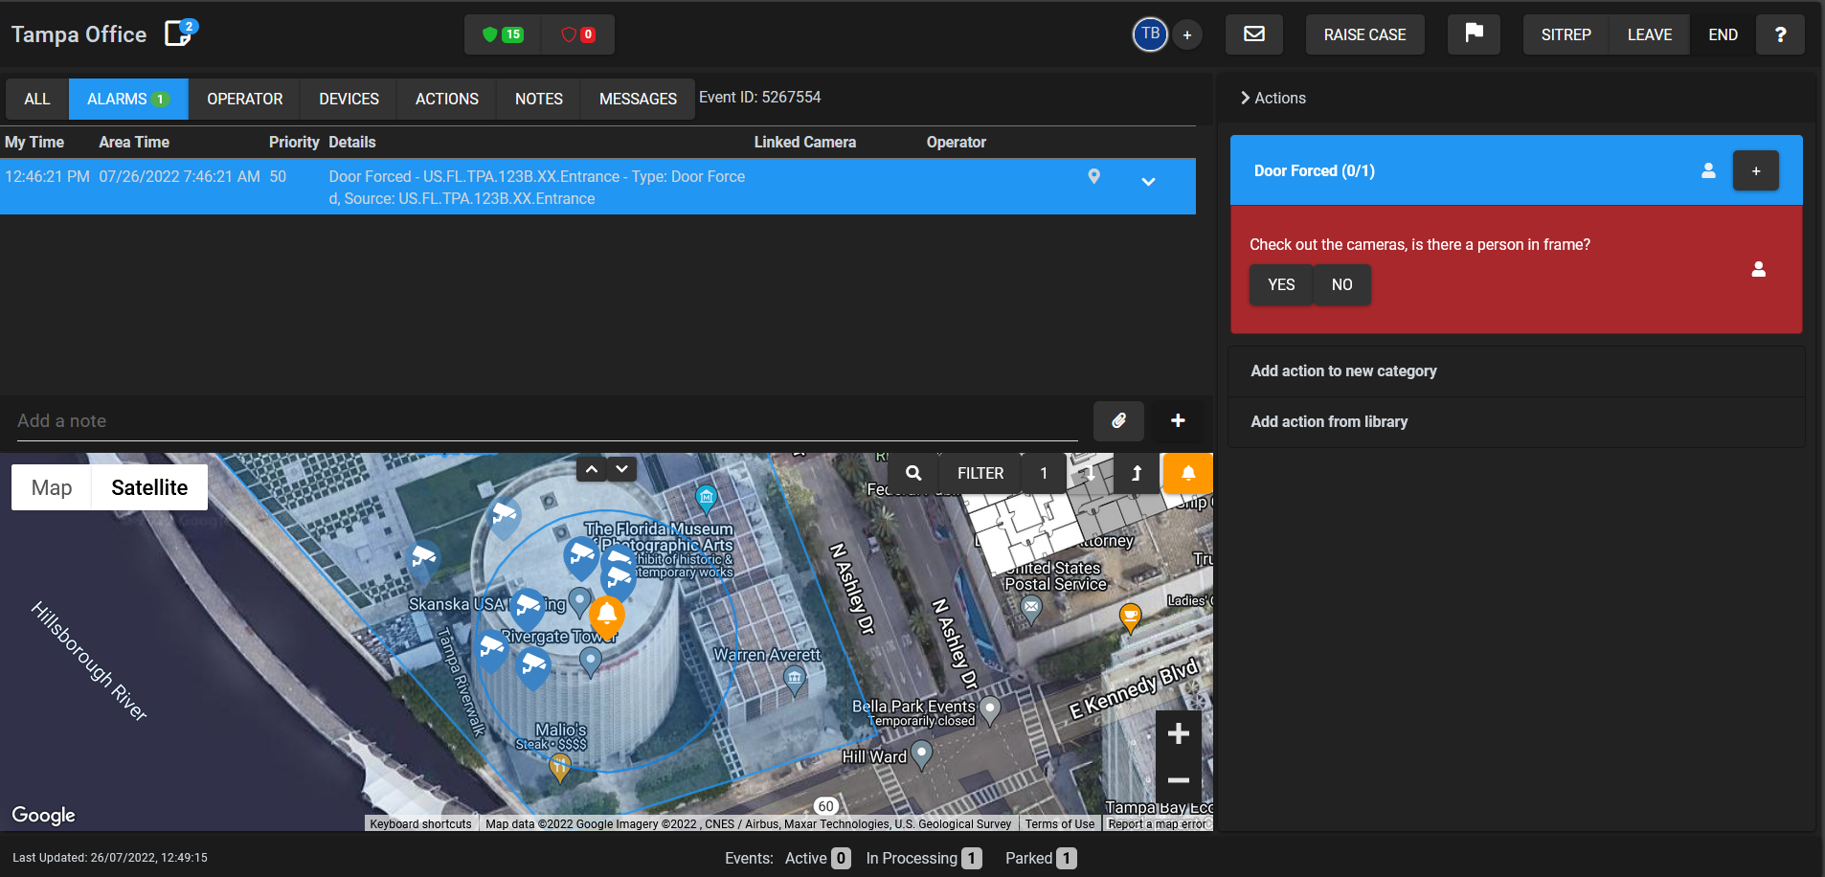Open help with the question mark icon

[x=1780, y=34]
